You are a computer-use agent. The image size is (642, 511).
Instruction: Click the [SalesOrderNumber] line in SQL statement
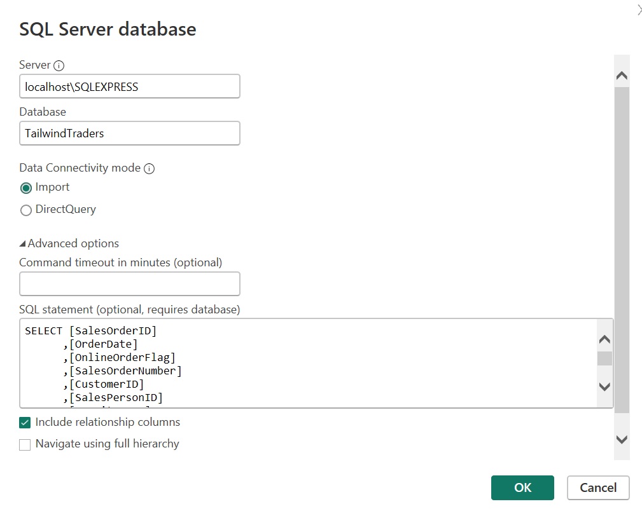pos(122,371)
